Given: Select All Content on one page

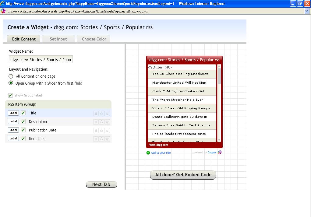Looking at the screenshot, I should pyautogui.click(x=11, y=76).
